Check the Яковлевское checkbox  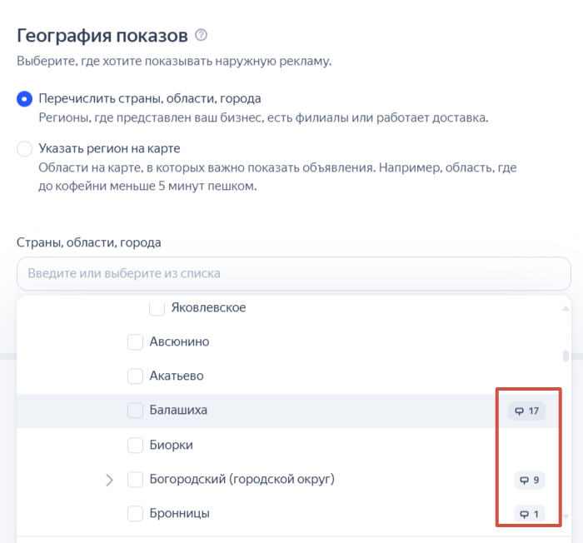157,308
